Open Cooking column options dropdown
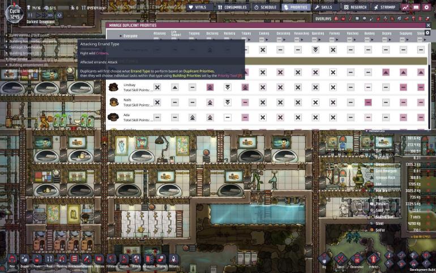Image resolution: width=436 pixels, height=273 pixels. tap(262, 40)
